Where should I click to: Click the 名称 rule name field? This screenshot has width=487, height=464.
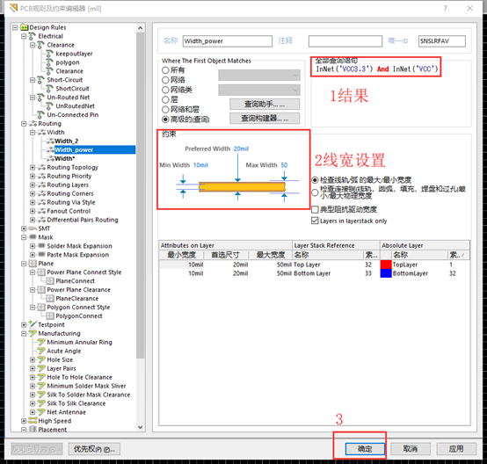[x=228, y=41]
